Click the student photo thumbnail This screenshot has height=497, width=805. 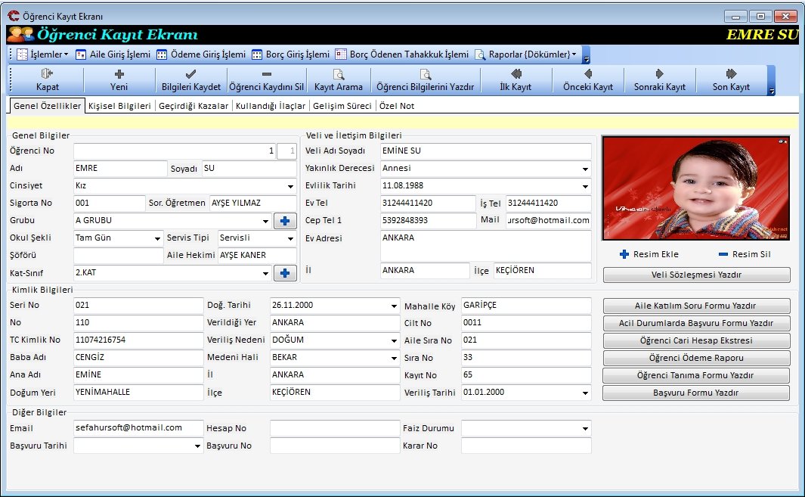tap(695, 188)
